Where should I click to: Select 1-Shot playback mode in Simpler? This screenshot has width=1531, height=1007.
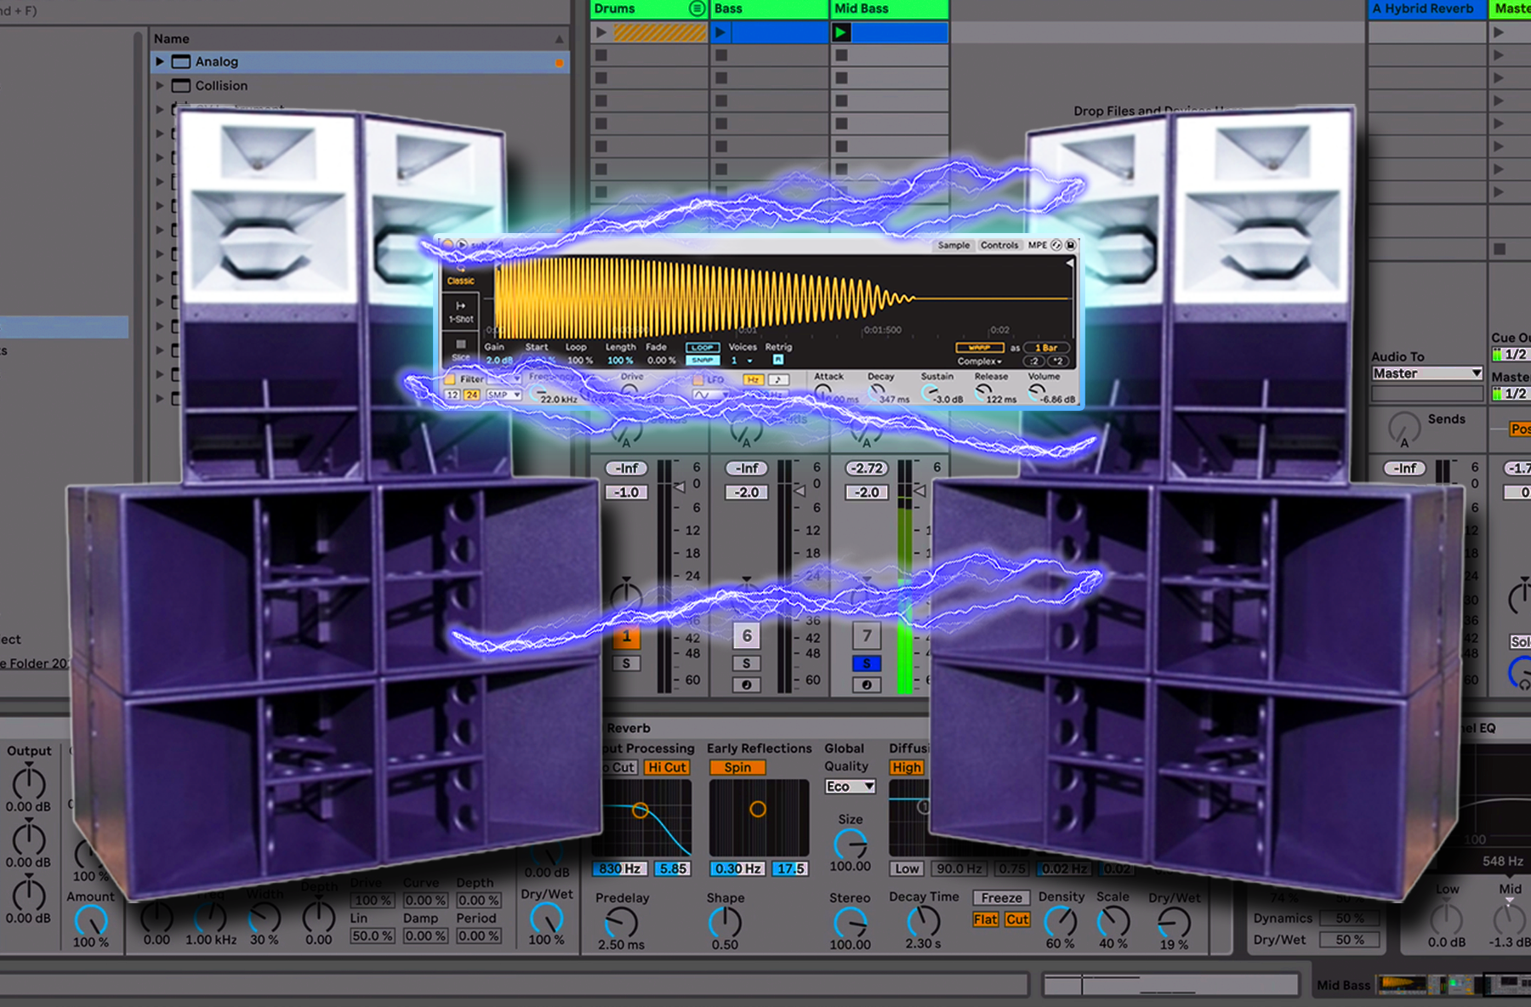(461, 312)
